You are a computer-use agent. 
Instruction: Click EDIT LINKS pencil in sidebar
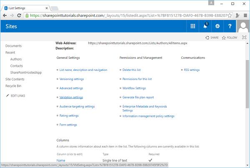click(17, 95)
